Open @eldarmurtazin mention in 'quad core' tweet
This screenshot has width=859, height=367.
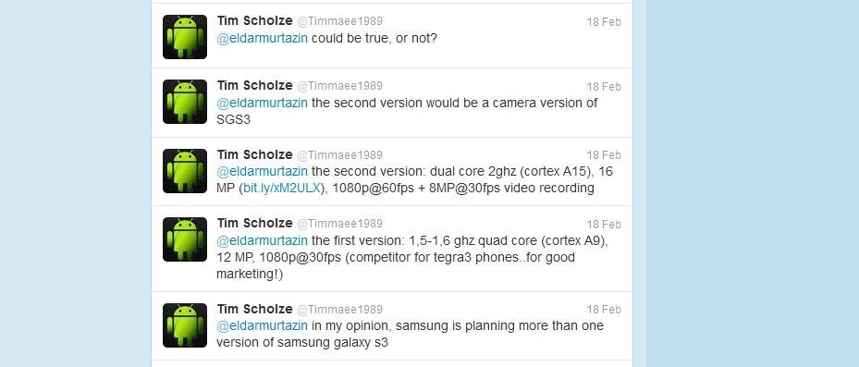pyautogui.click(x=263, y=240)
